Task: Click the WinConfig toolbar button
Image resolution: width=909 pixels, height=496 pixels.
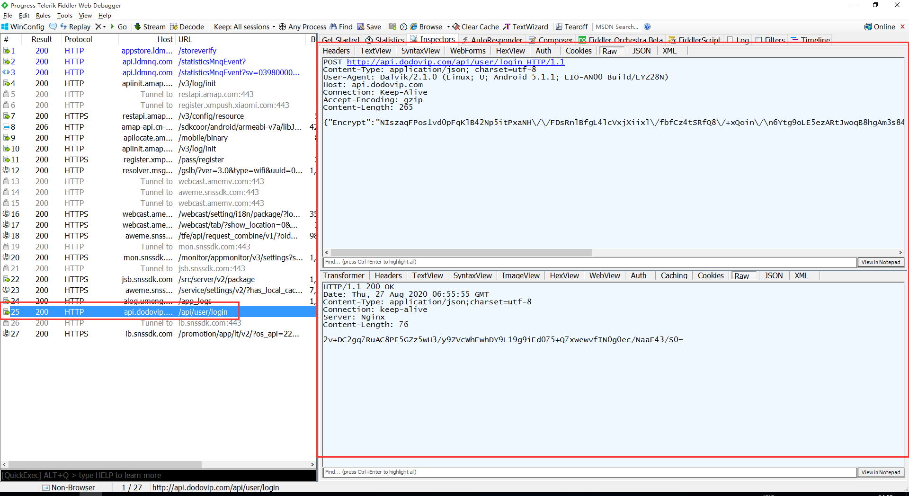Action: coord(23,27)
